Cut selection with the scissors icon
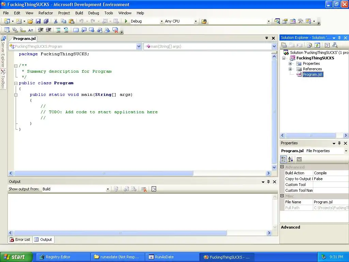349x262 pixels. point(56,21)
